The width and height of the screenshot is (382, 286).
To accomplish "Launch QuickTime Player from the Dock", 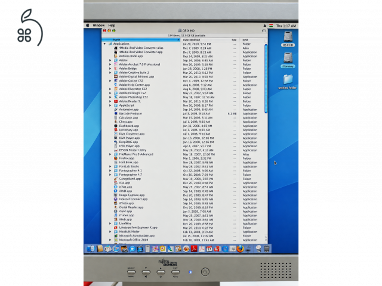I will (x=225, y=249).
